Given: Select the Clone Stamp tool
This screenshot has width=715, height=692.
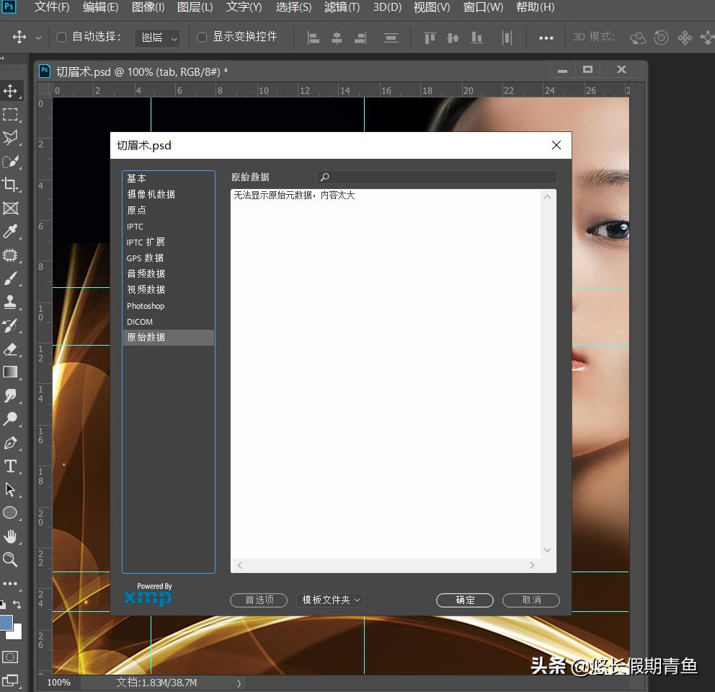Looking at the screenshot, I should pyautogui.click(x=12, y=303).
